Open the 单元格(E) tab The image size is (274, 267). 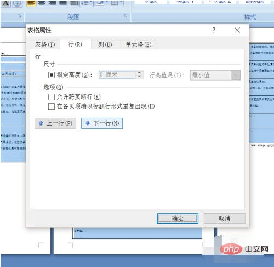(x=139, y=44)
